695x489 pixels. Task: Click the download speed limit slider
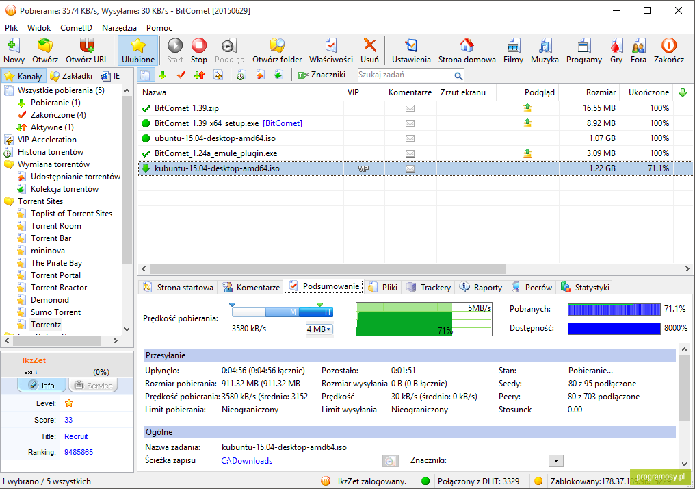click(282, 312)
